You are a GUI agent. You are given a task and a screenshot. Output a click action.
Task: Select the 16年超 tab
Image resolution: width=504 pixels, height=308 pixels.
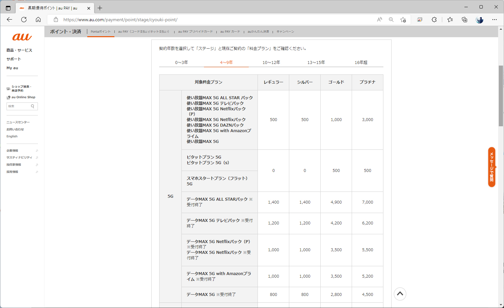click(x=361, y=62)
